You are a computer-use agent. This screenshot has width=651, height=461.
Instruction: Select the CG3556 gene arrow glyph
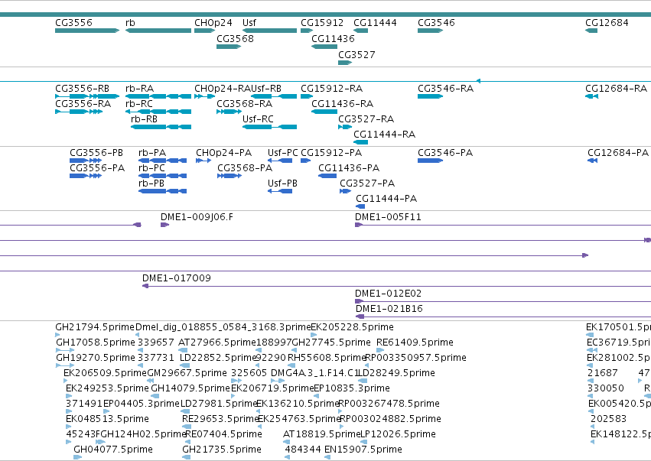pyautogui.click(x=87, y=31)
